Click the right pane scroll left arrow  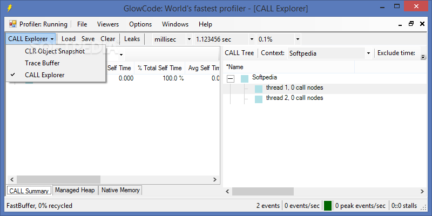[227, 191]
